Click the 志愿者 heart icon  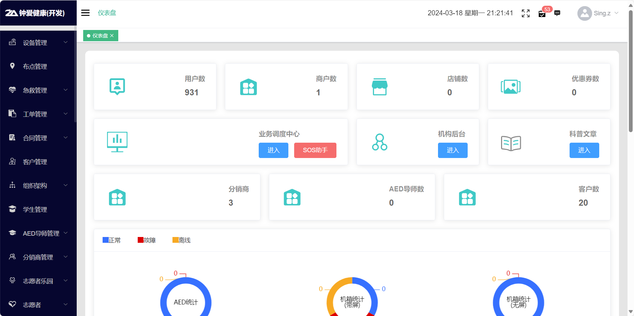[12, 304]
